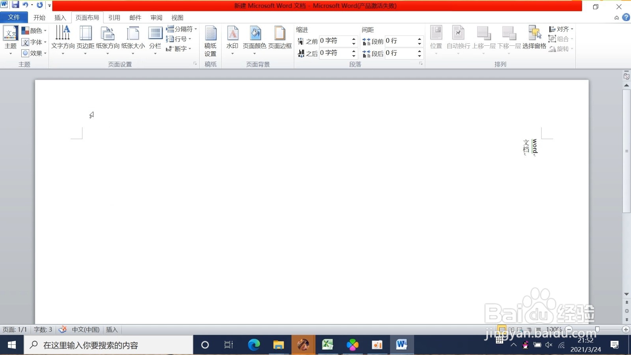Open Theme Effects (效果) dropdown
Screen dimensions: 631x355
click(x=34, y=53)
